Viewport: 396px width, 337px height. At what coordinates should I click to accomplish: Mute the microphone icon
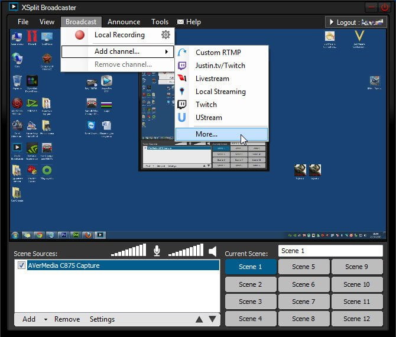point(157,251)
